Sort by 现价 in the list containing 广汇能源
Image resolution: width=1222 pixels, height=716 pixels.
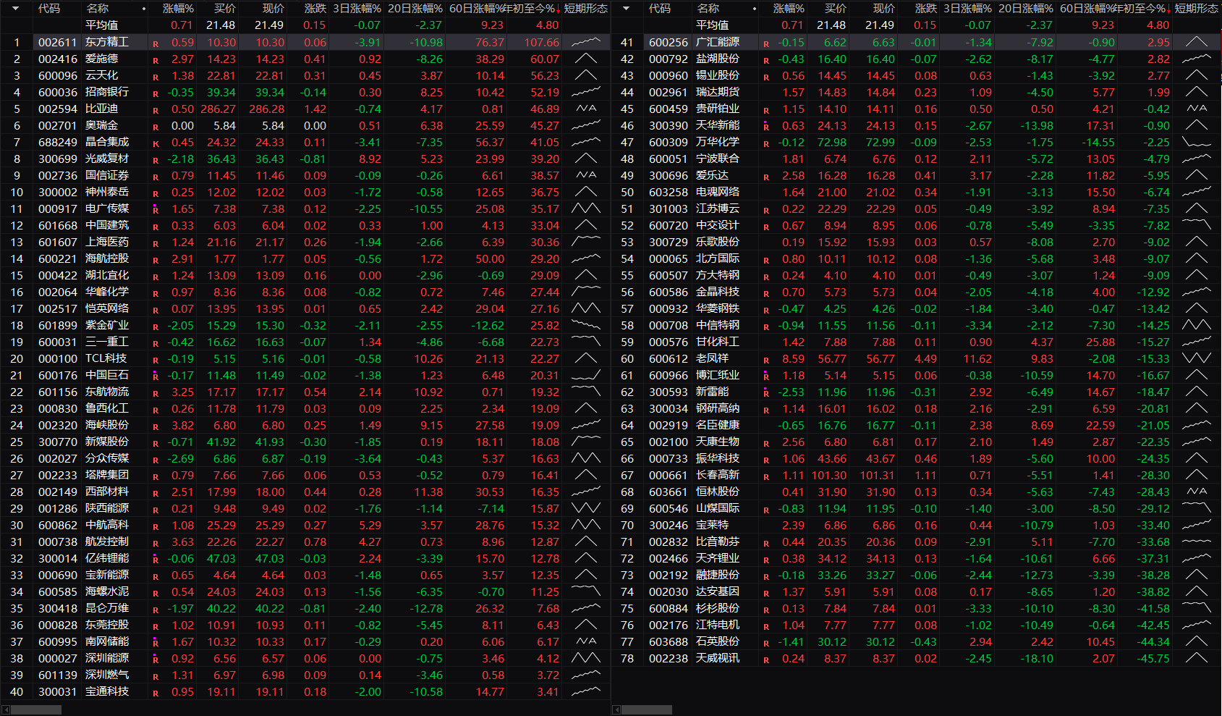(884, 9)
